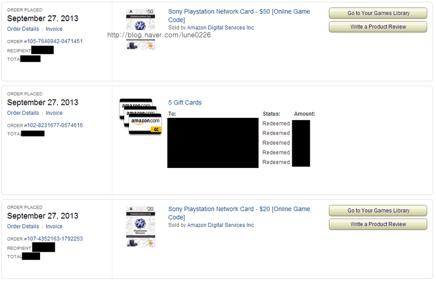436x281 pixels.
Task: Write a Product Review for the $20 card
Action: [x=378, y=224]
